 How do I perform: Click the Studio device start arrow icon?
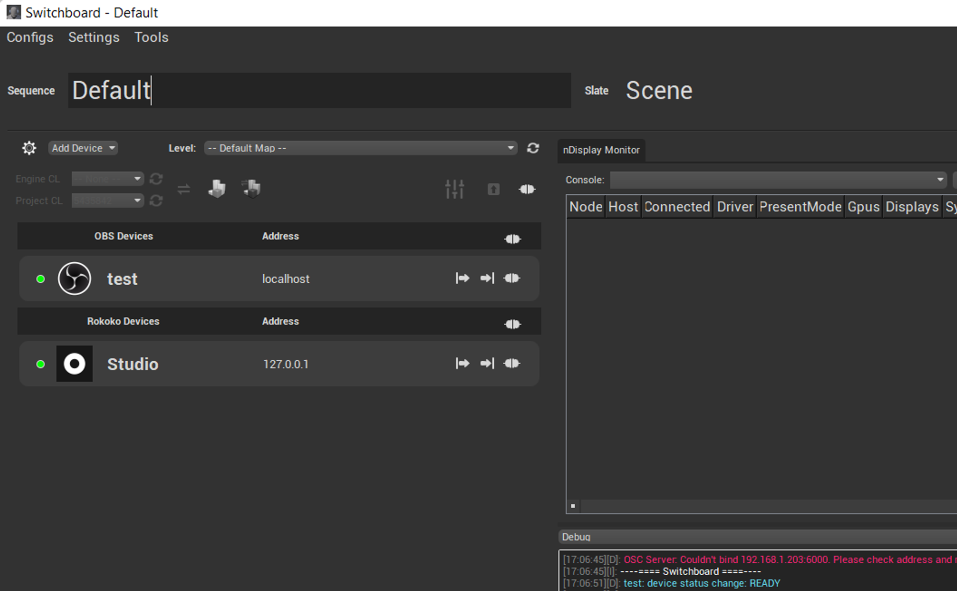click(462, 363)
